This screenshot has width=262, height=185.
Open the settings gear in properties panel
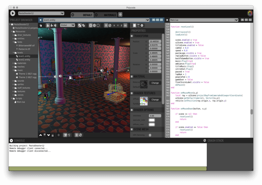point(142,25)
